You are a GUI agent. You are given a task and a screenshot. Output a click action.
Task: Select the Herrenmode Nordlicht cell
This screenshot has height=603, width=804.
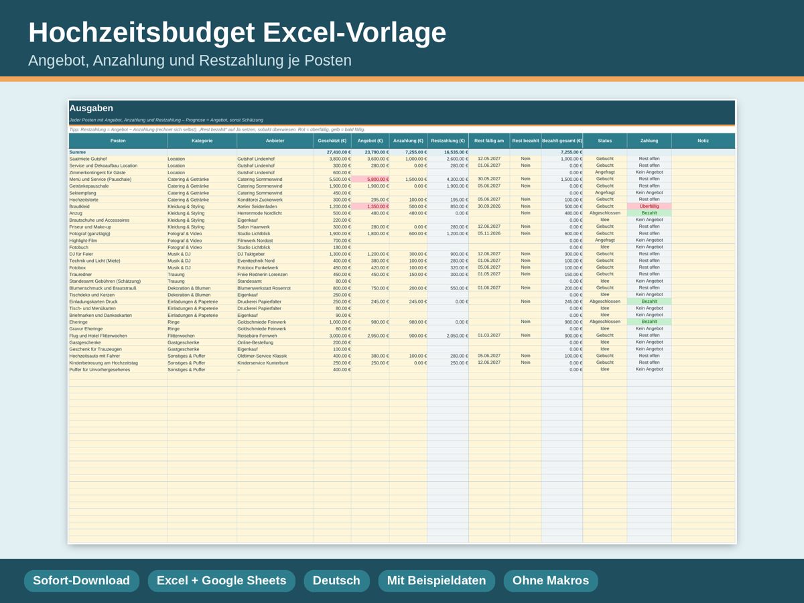275,213
